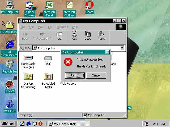Screen dimensions: 170x127
Task: Open the Recycle Bin desktop icon
Action: coord(10,64)
